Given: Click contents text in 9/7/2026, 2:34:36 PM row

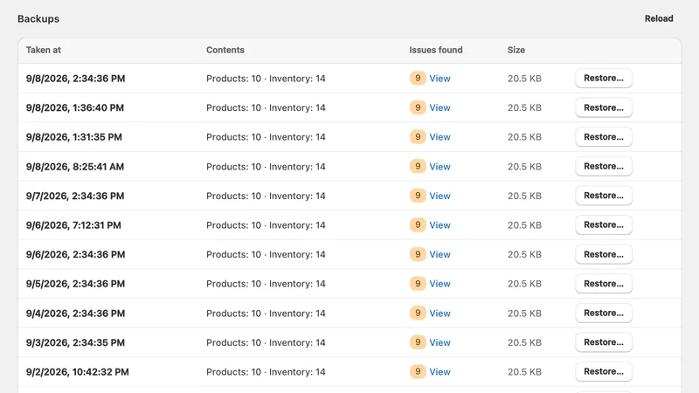Looking at the screenshot, I should [266, 196].
